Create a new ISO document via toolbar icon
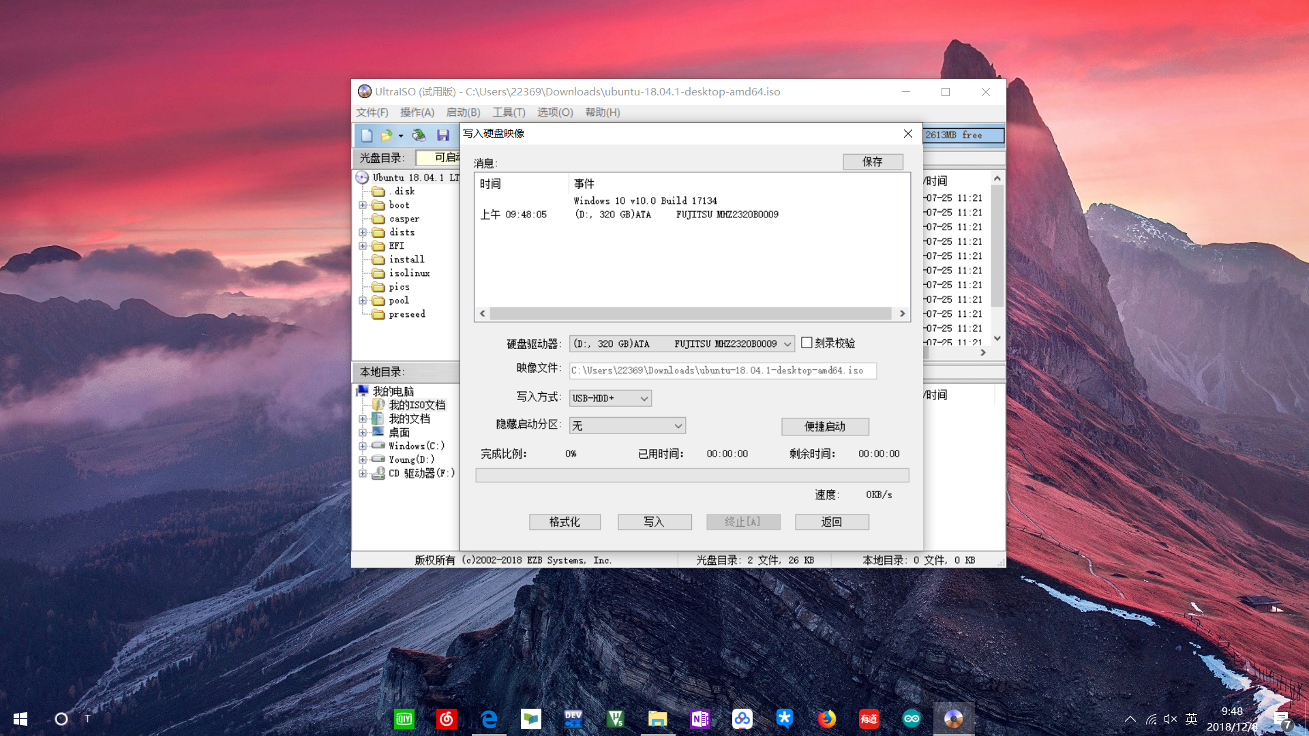The image size is (1309, 736). pyautogui.click(x=367, y=135)
